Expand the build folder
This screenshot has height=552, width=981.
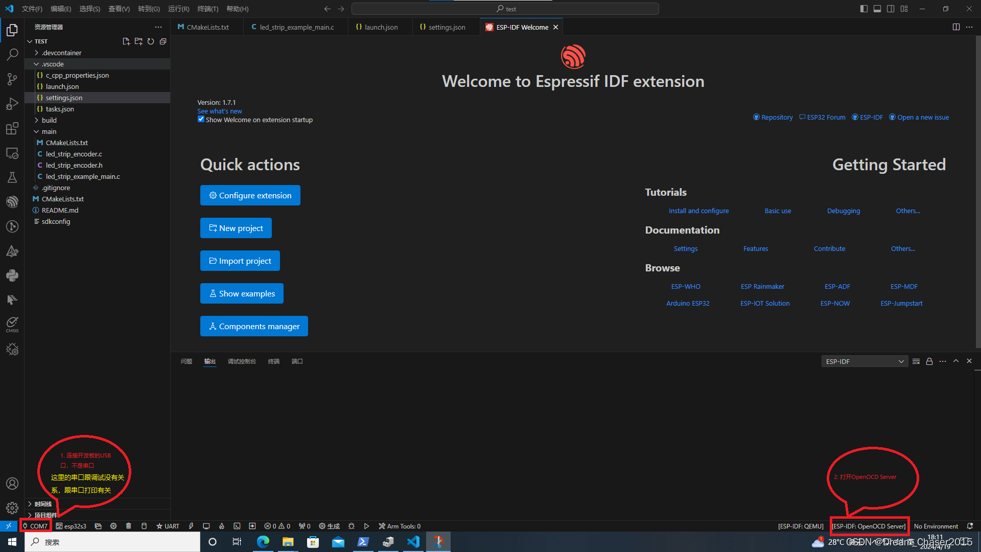tap(97, 120)
